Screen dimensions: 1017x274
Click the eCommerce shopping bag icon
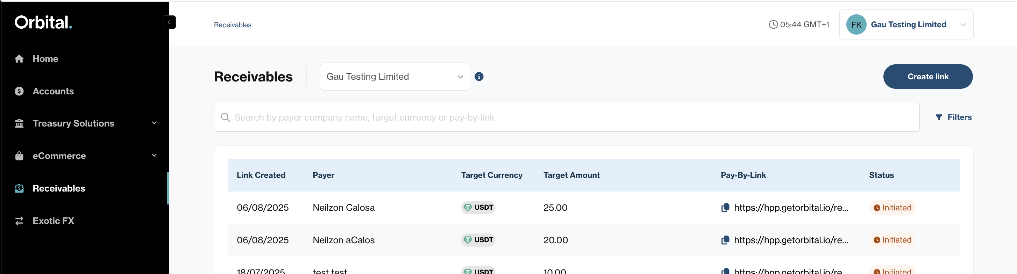[x=19, y=156]
